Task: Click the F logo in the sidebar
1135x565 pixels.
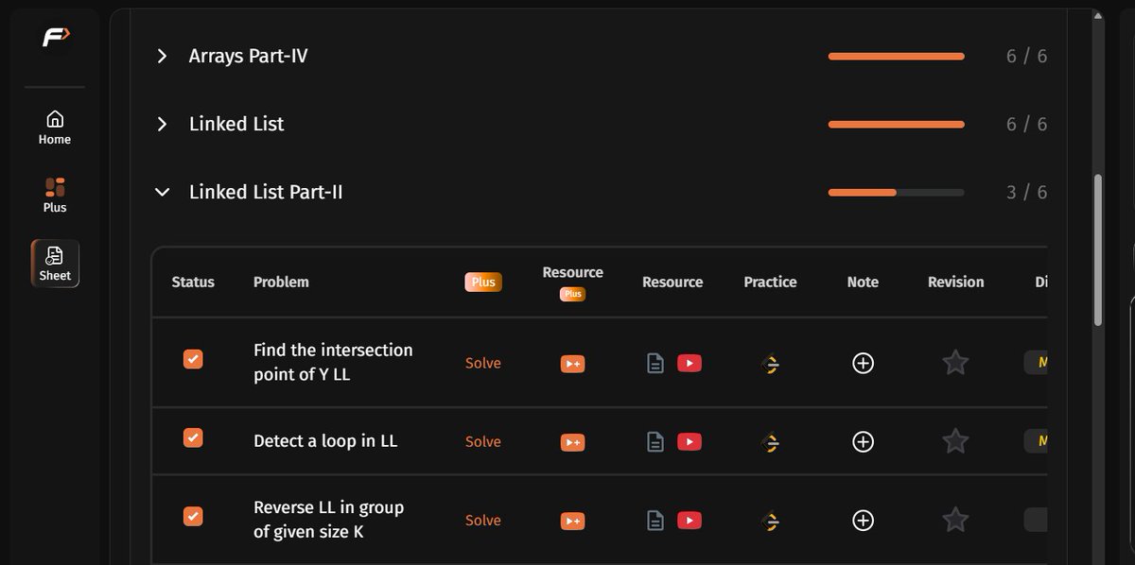Action: click(55, 38)
